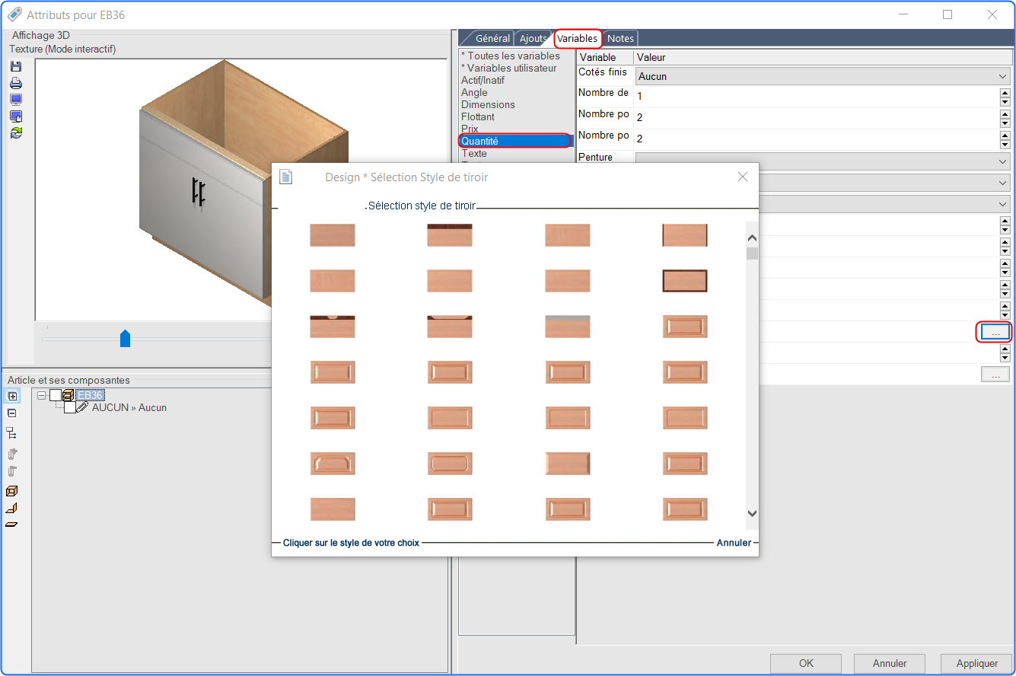This screenshot has height=676, width=1016.
Task: Open the Penture dropdown
Action: 823,161
